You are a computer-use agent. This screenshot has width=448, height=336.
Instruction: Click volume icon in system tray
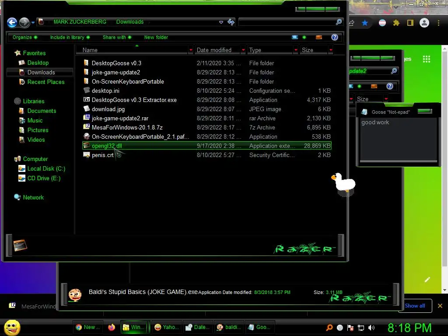(371, 328)
